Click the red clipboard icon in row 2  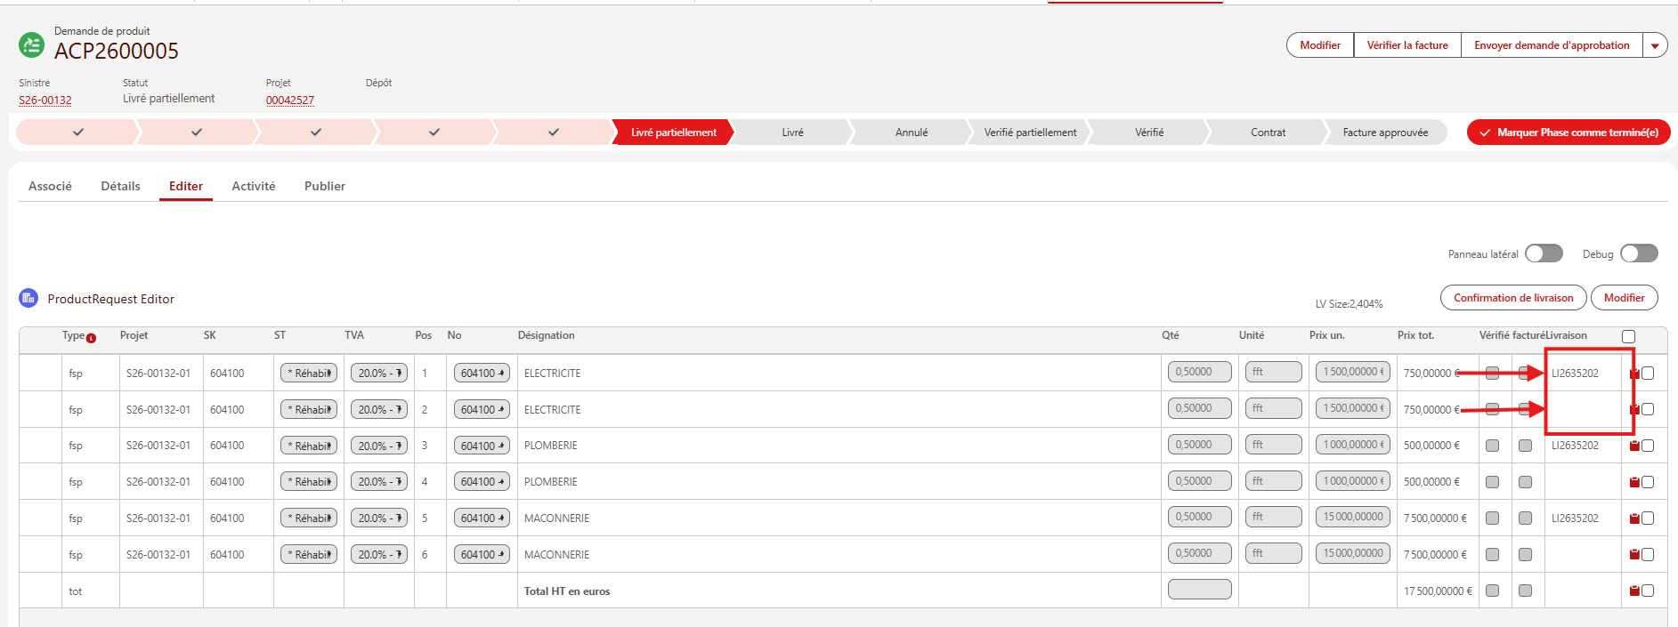click(x=1634, y=410)
